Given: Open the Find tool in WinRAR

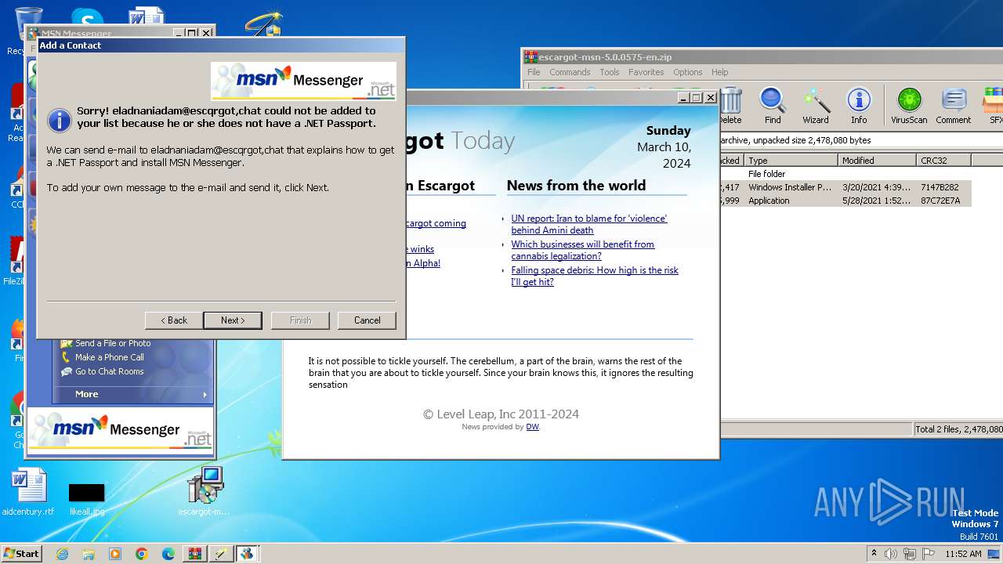Looking at the screenshot, I should click(773, 106).
